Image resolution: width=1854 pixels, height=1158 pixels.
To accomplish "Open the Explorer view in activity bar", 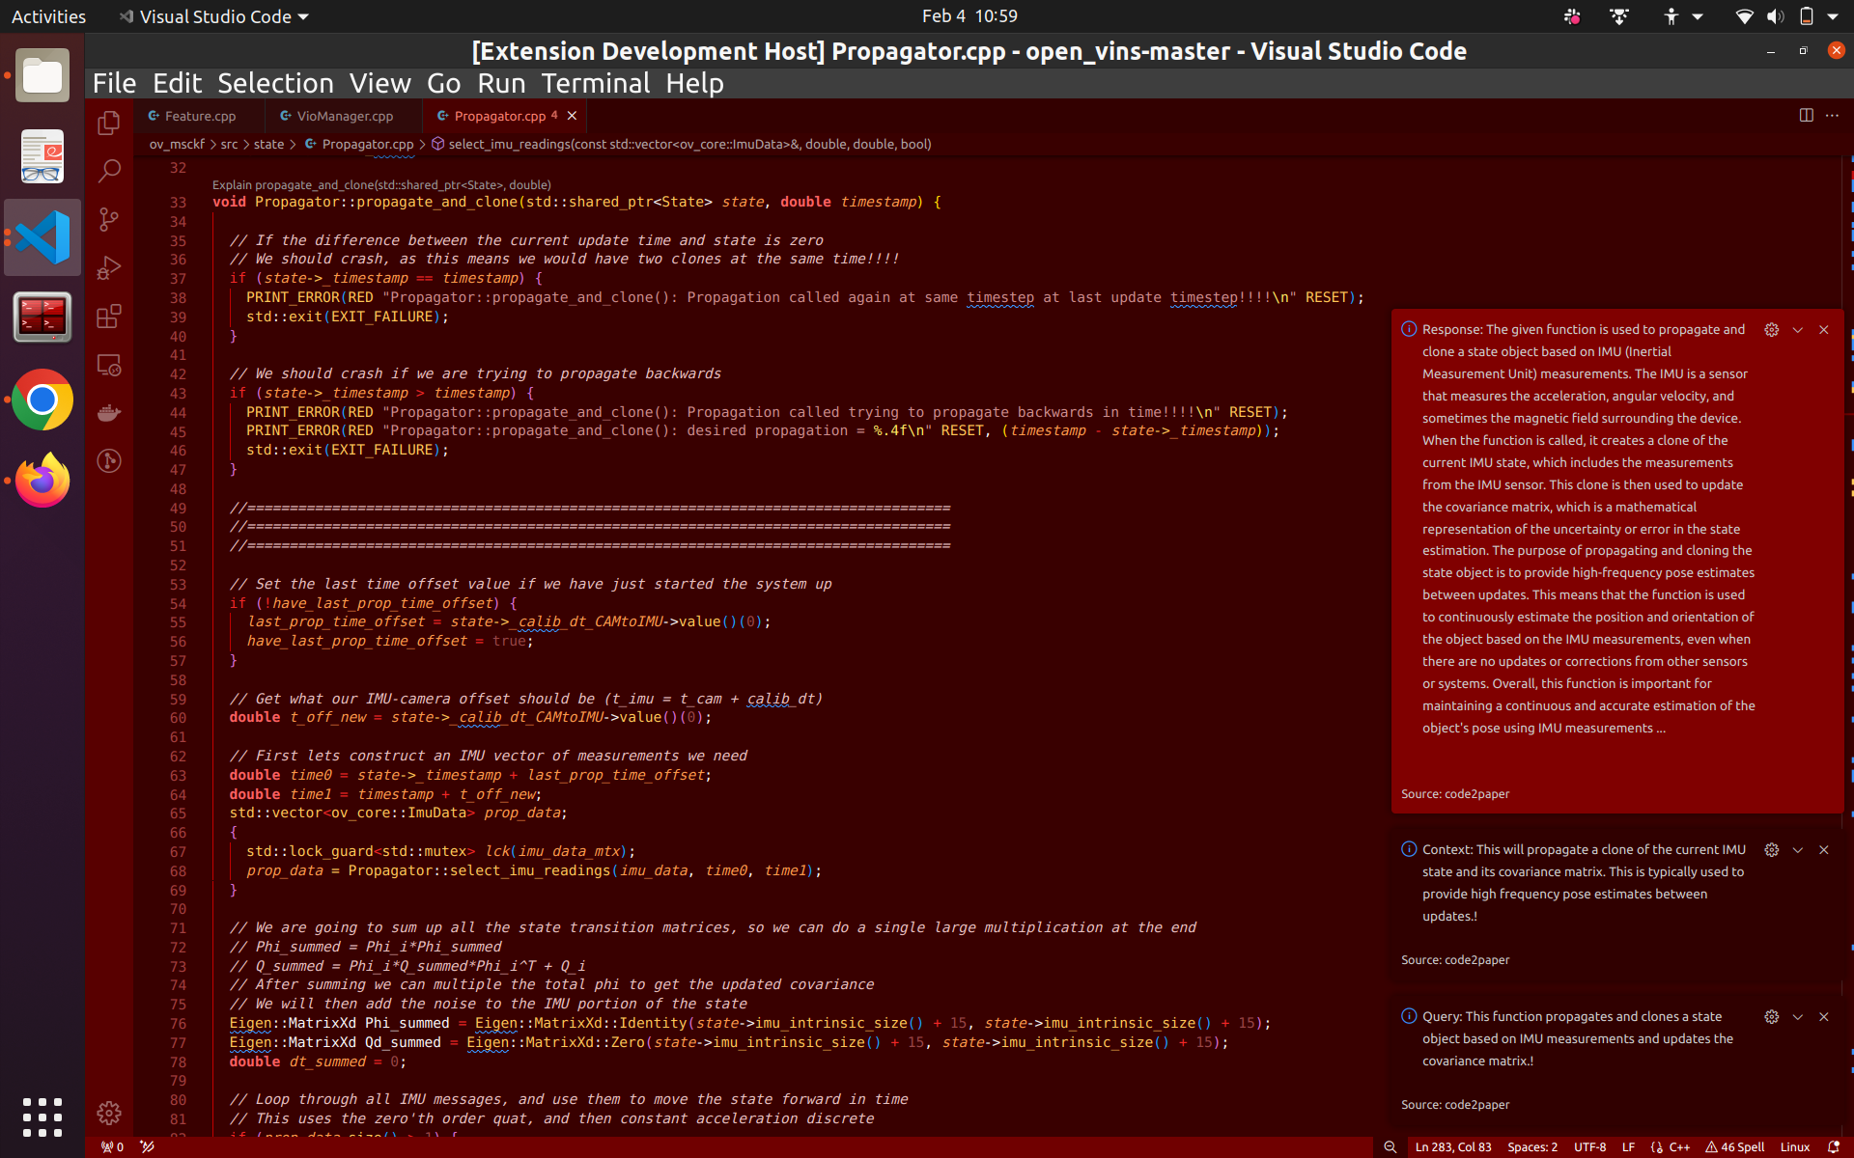I will click(109, 124).
